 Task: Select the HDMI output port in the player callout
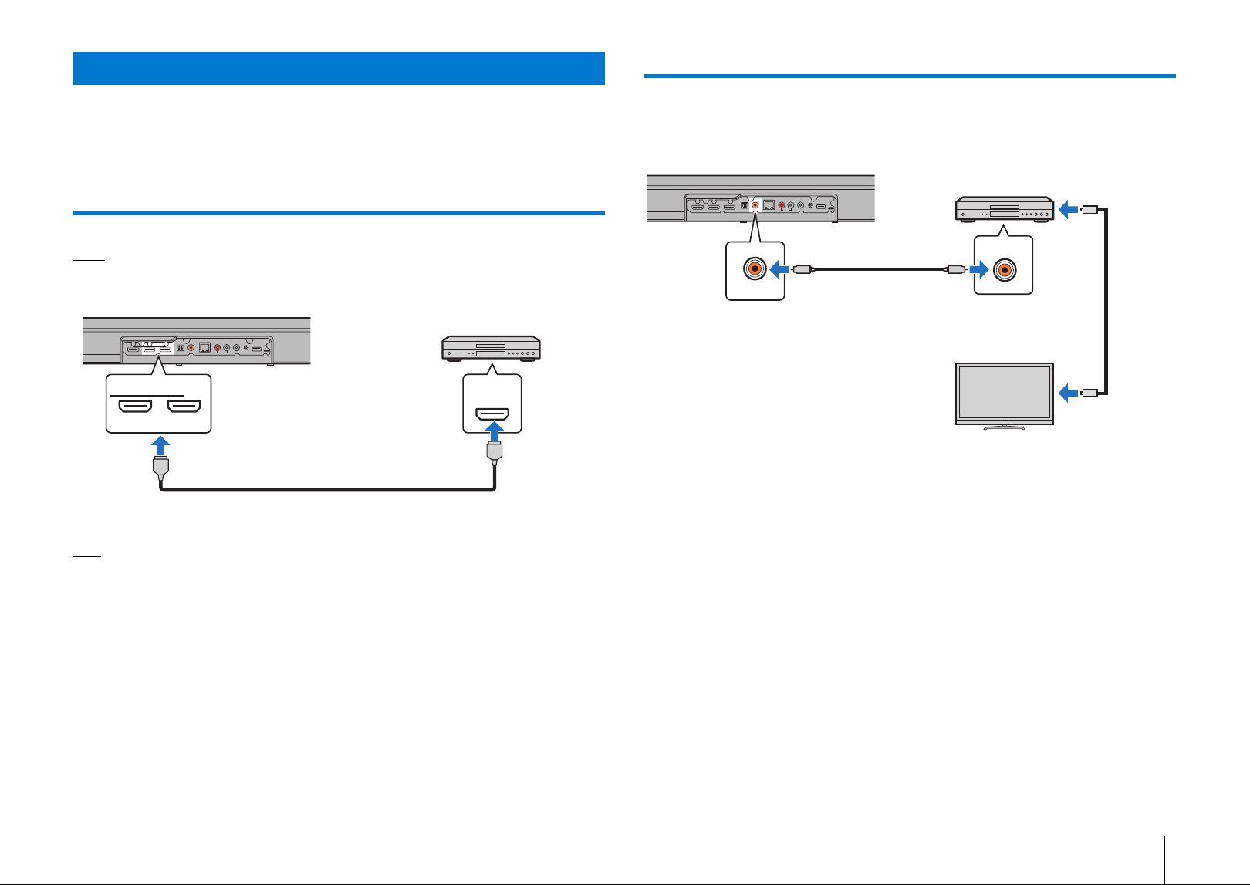click(492, 413)
